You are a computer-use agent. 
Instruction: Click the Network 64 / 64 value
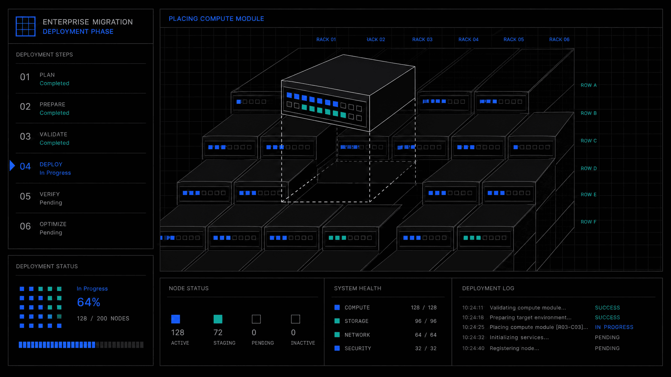coord(426,335)
